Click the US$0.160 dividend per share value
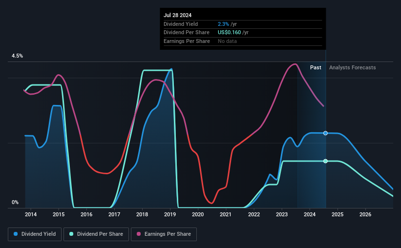Screen dimensions: 401x248 (x=229, y=33)
